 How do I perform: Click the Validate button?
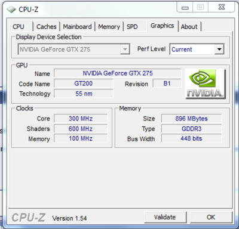[165, 217]
